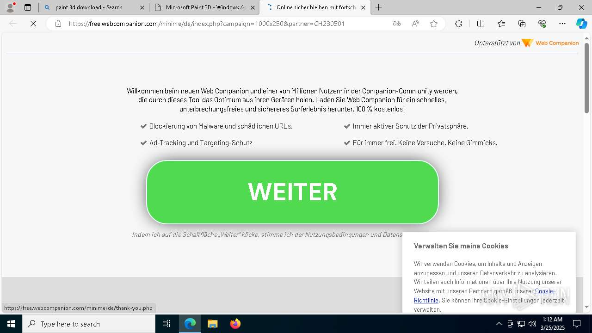
Task: Close the Online sicher bleiben tab
Action: 363,7
